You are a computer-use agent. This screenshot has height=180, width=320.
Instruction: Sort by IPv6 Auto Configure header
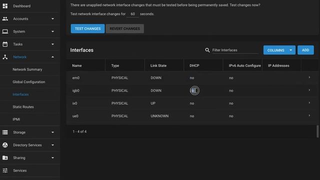[244, 65]
